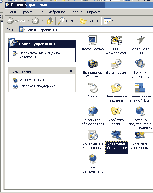Click the Адрес address bar field

(86, 30)
